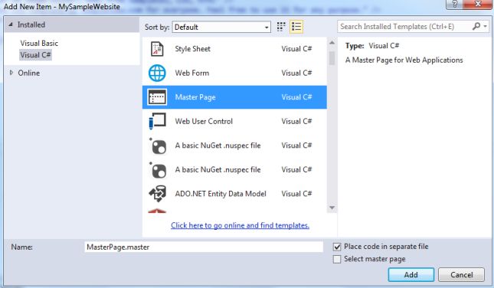Enable the Select master page checkbox
The height and width of the screenshot is (288, 494).
(x=337, y=260)
